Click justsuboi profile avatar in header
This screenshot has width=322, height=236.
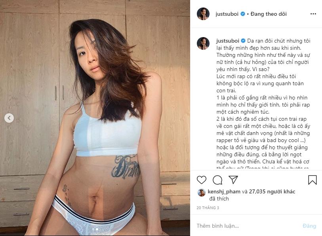click(203, 14)
